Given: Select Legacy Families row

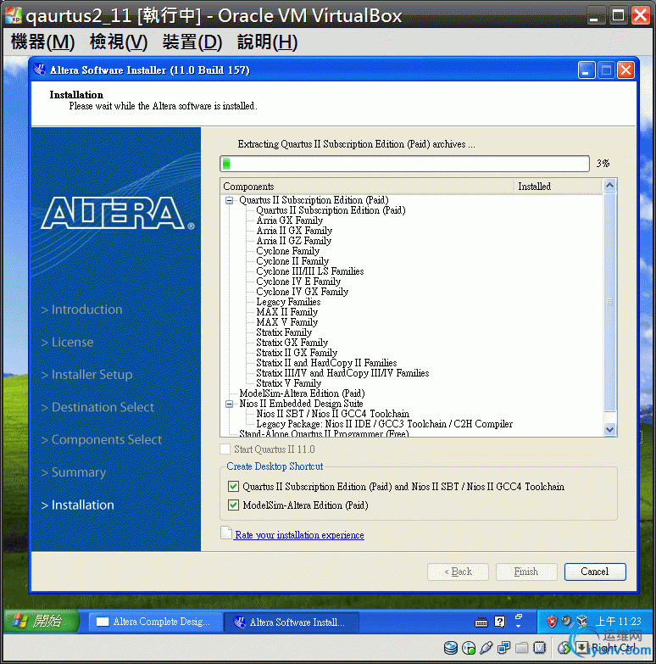Looking at the screenshot, I should 288,302.
